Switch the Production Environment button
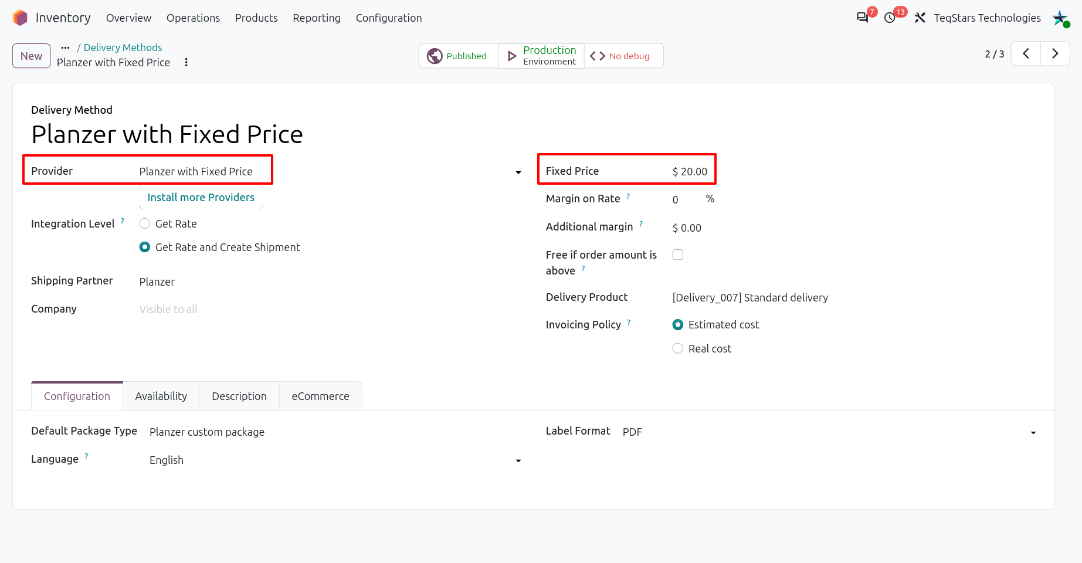This screenshot has height=563, width=1082. 541,56
